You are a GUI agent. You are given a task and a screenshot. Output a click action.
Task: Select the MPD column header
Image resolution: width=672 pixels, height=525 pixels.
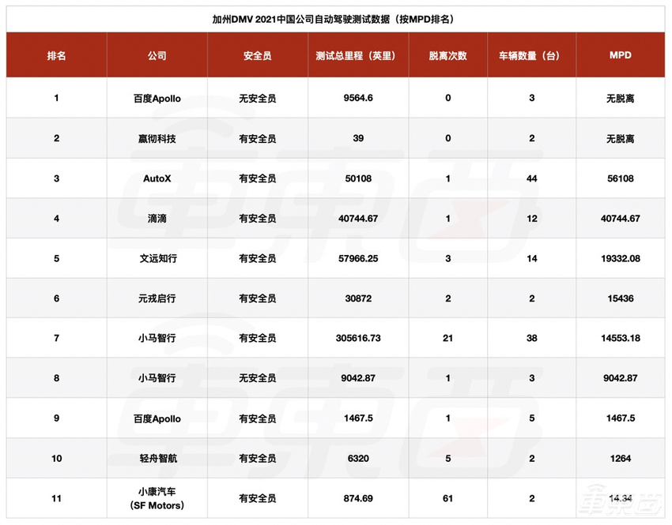click(x=620, y=55)
